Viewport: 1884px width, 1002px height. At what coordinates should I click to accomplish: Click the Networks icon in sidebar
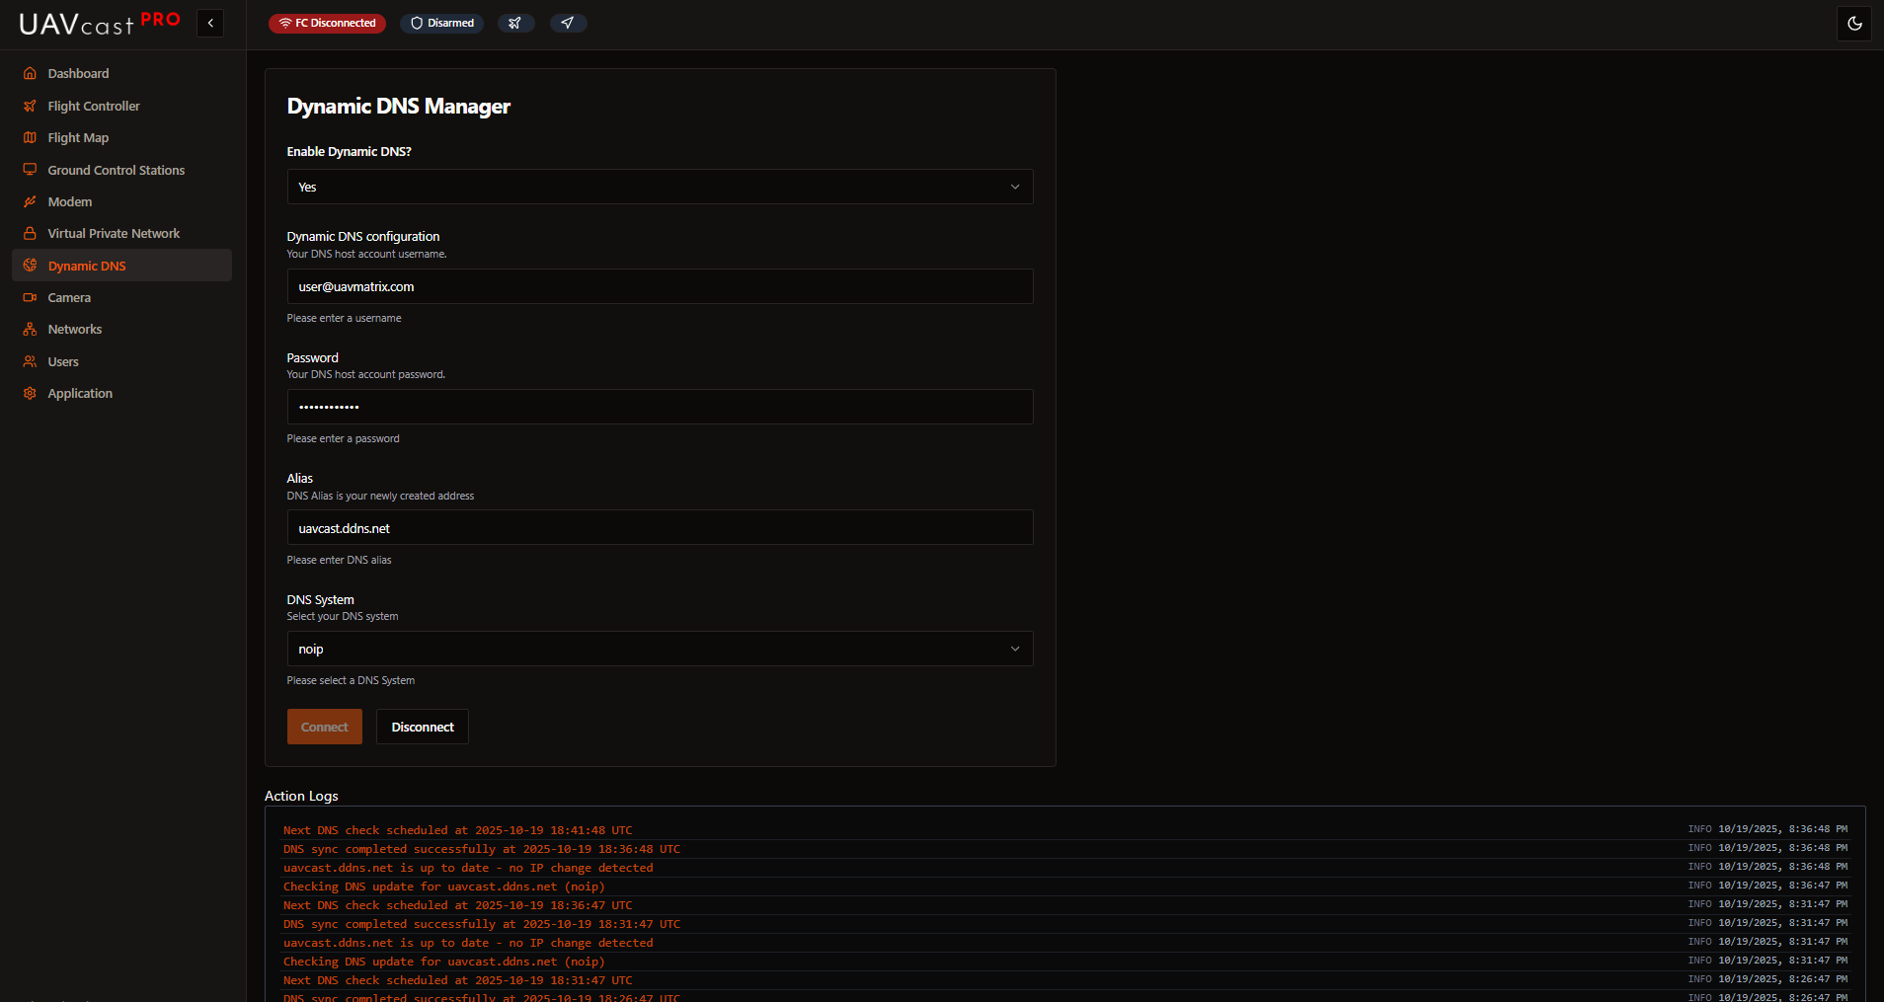click(x=30, y=330)
